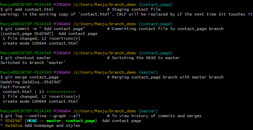Click '[contact_page 05d29d7]' commit result text

click(27, 34)
